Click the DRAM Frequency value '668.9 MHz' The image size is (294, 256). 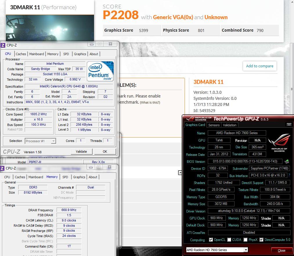[69, 210]
